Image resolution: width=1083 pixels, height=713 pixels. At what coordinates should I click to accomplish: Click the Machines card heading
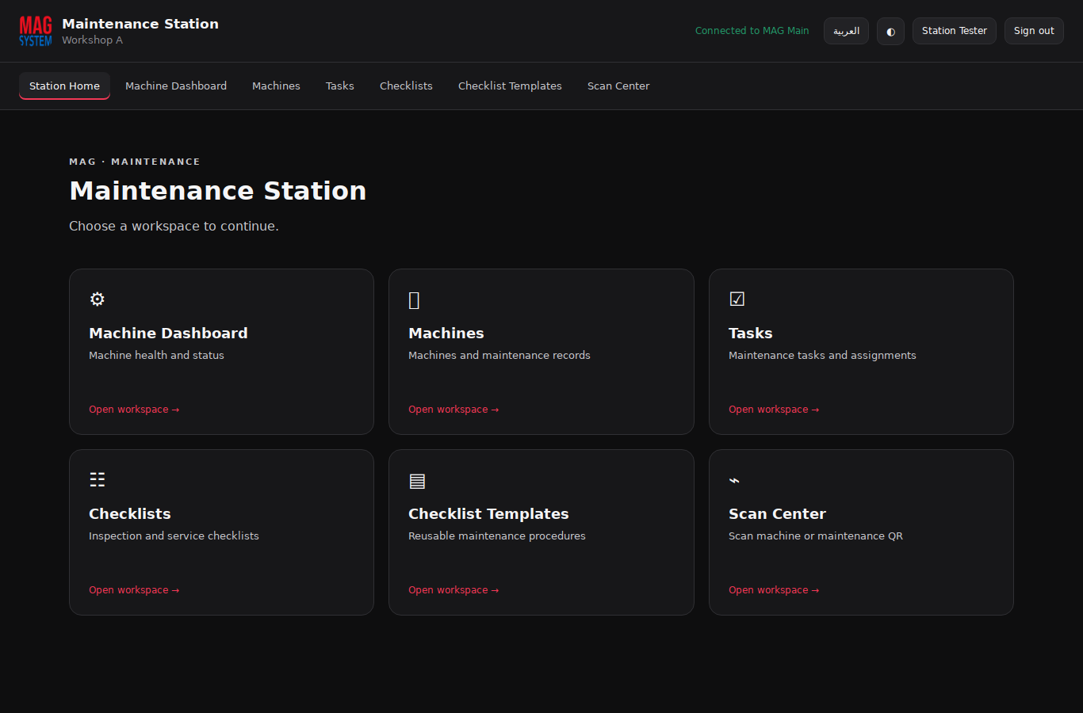[446, 334]
